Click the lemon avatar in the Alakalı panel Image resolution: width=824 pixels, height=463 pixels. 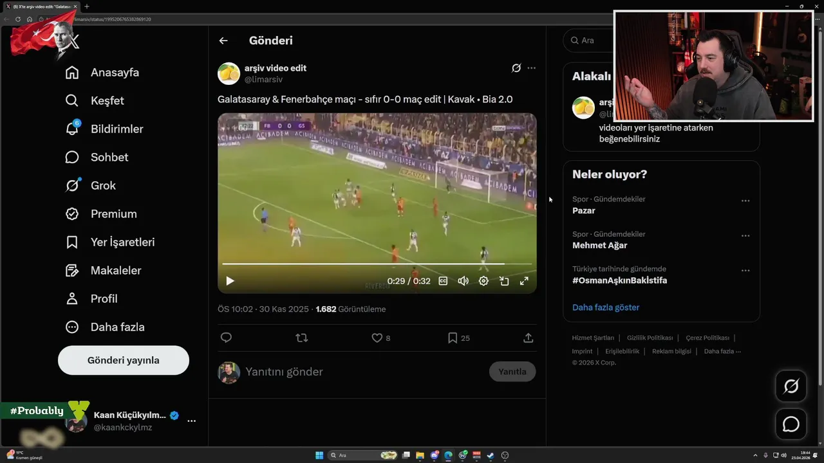584,107
